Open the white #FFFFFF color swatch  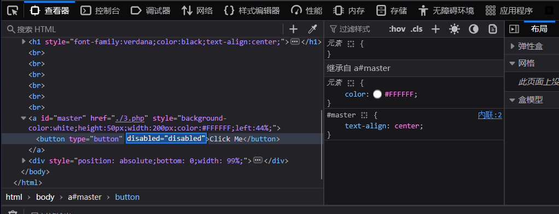(377, 94)
